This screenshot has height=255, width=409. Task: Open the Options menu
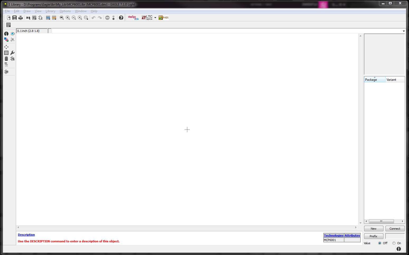[x=65, y=11]
